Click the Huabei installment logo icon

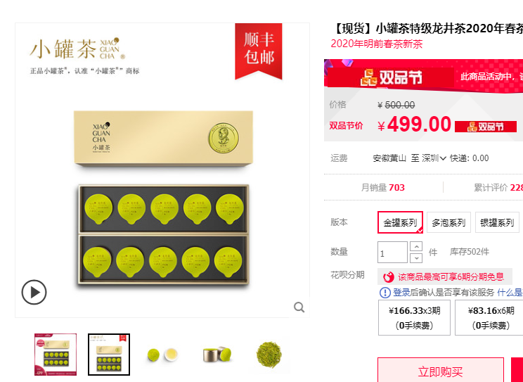389,276
